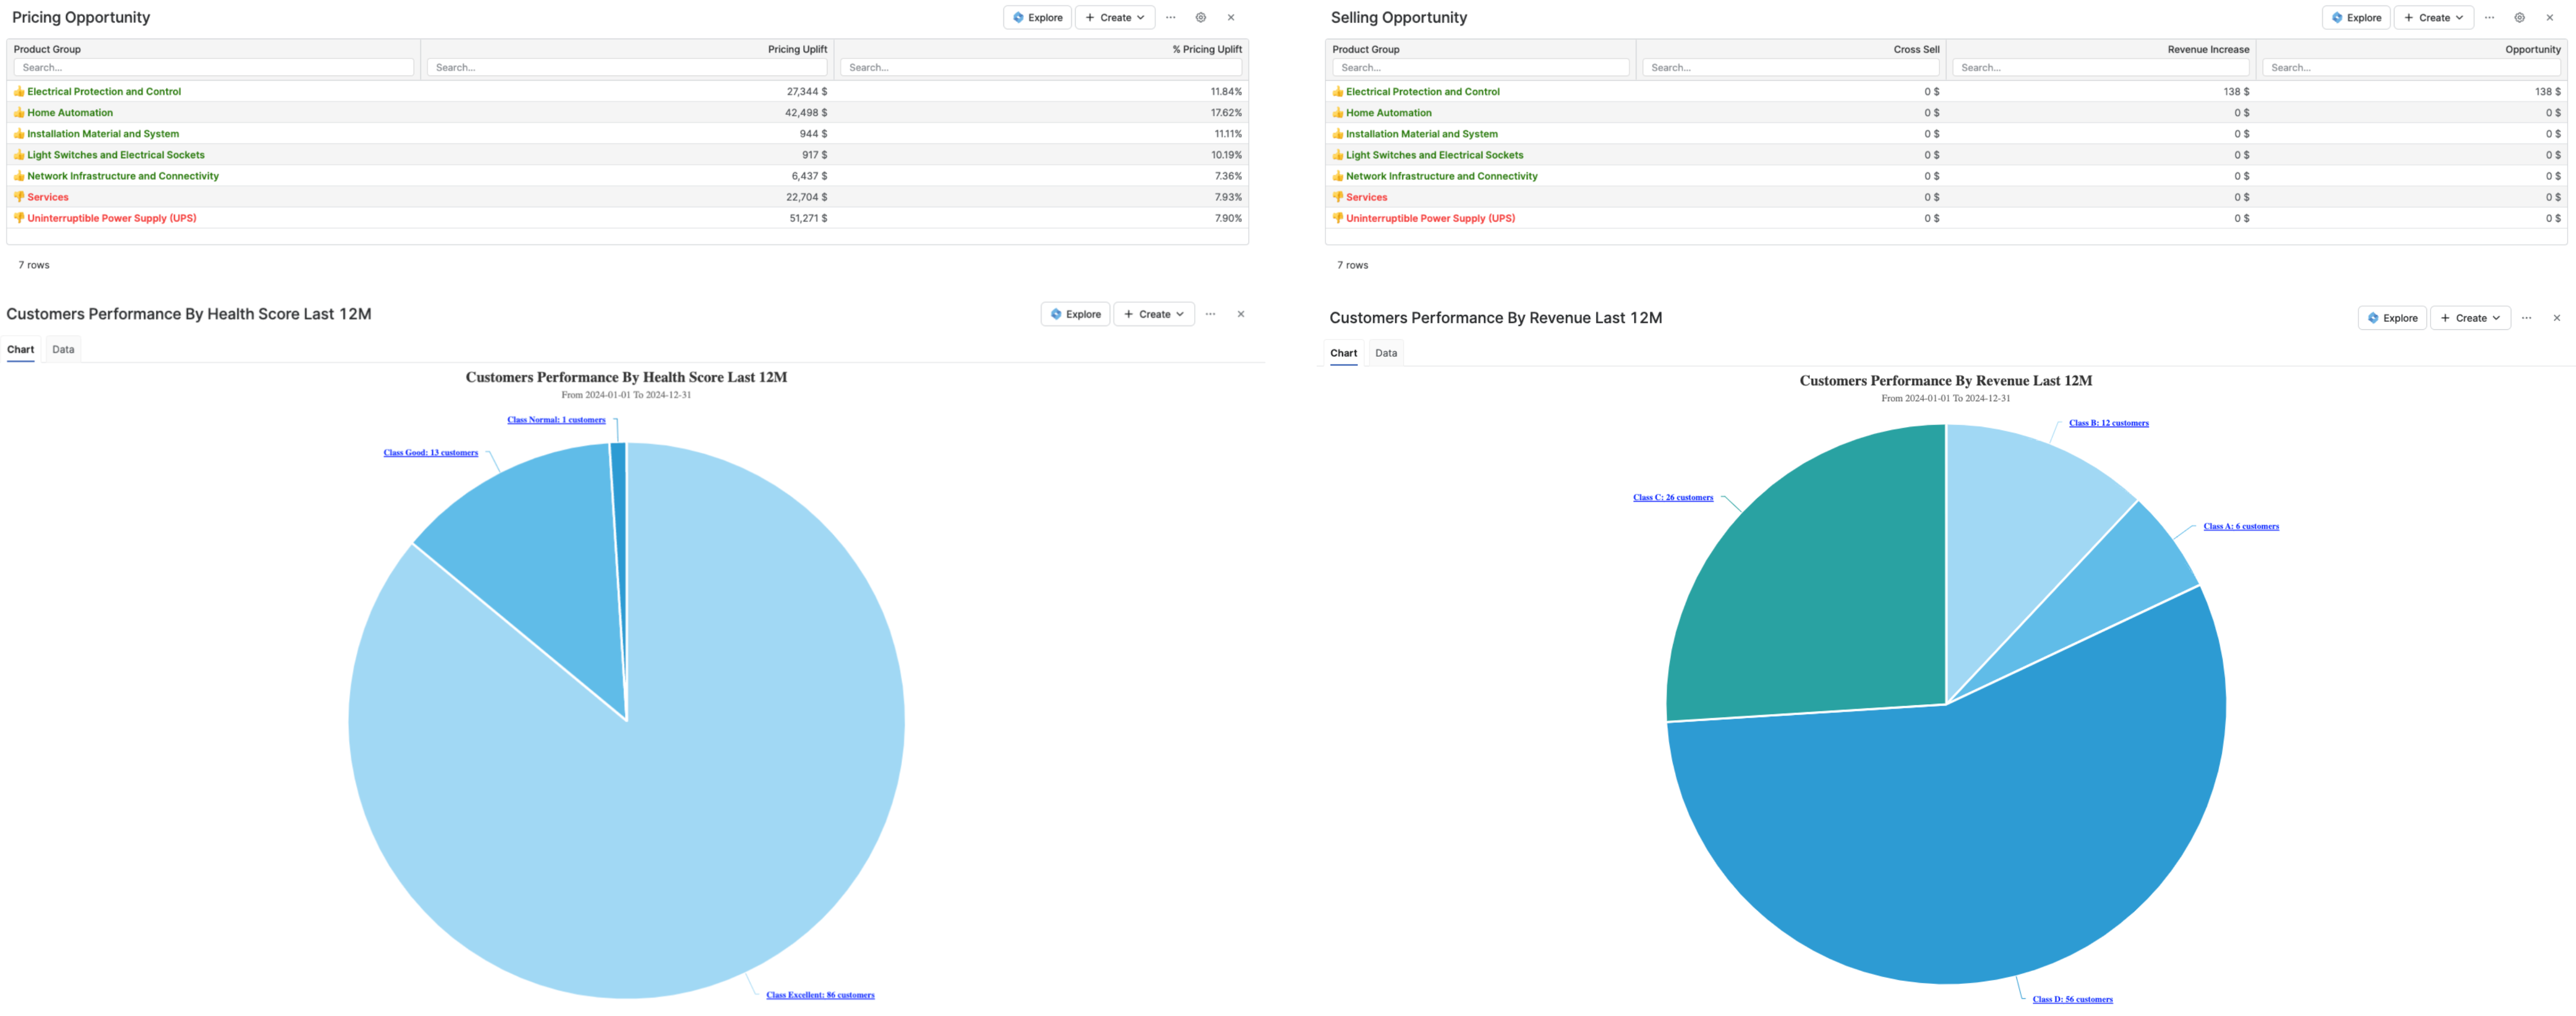Click the 'Class Excellent: 86 customers' label
Viewport: 2576px width, 1016px height.
coord(820,994)
